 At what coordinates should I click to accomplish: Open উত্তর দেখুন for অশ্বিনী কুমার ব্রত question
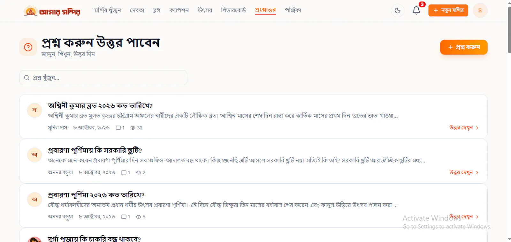point(464,128)
